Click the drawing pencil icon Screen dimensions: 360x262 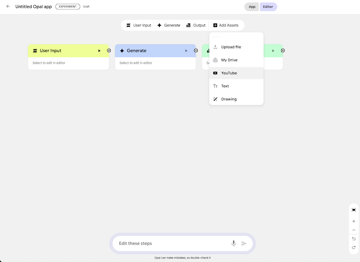click(x=215, y=99)
